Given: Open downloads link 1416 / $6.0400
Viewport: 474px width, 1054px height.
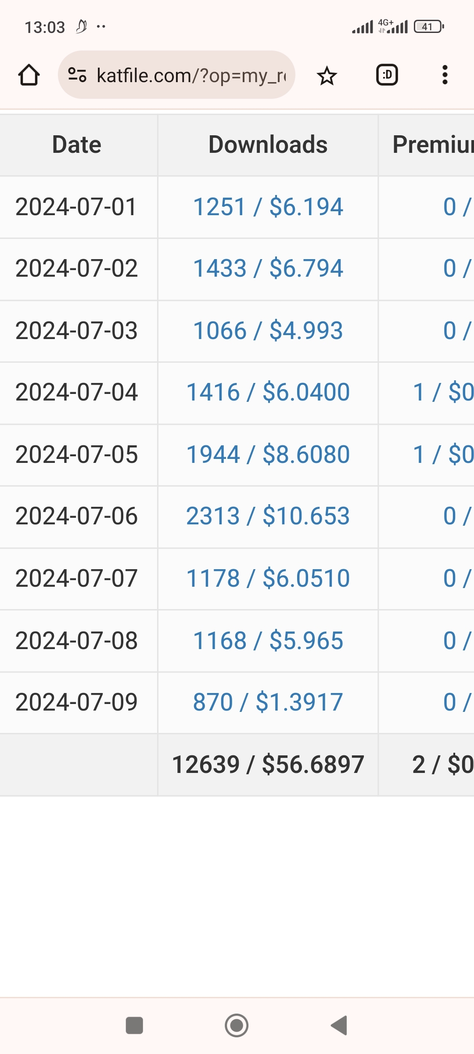Looking at the screenshot, I should (268, 392).
